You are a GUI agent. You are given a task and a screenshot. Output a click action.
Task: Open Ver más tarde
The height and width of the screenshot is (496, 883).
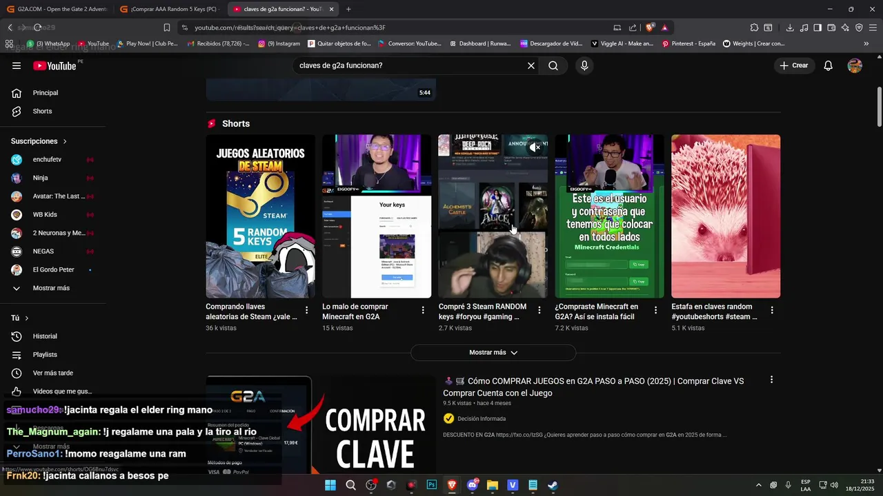53,373
